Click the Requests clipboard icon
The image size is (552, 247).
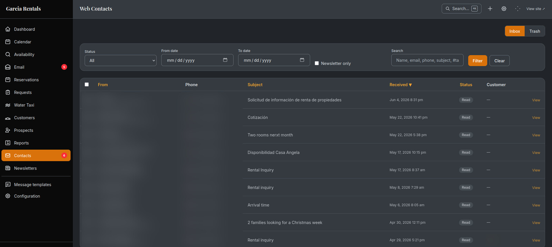point(8,92)
